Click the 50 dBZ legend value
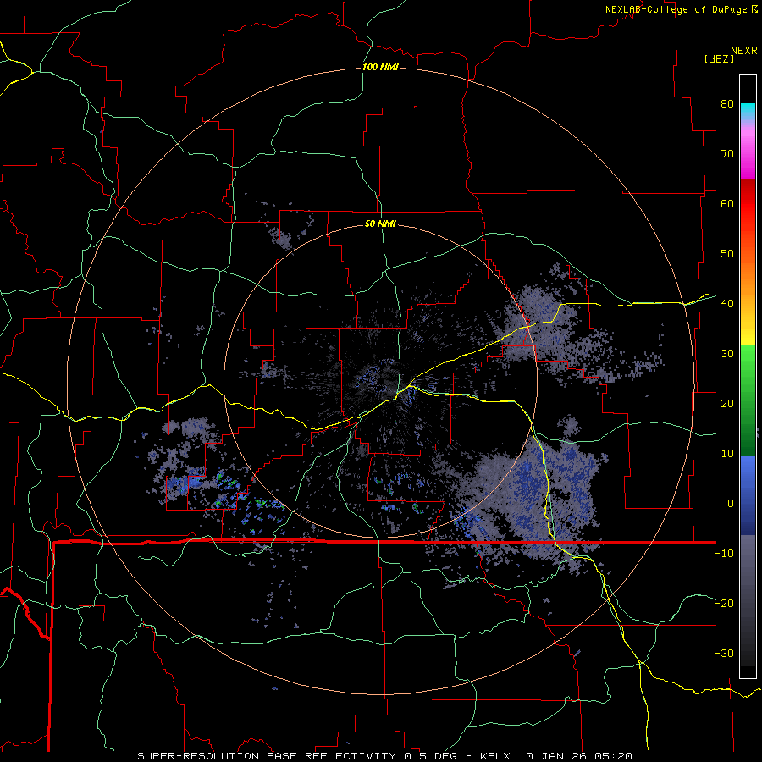The height and width of the screenshot is (762, 762). tap(727, 254)
